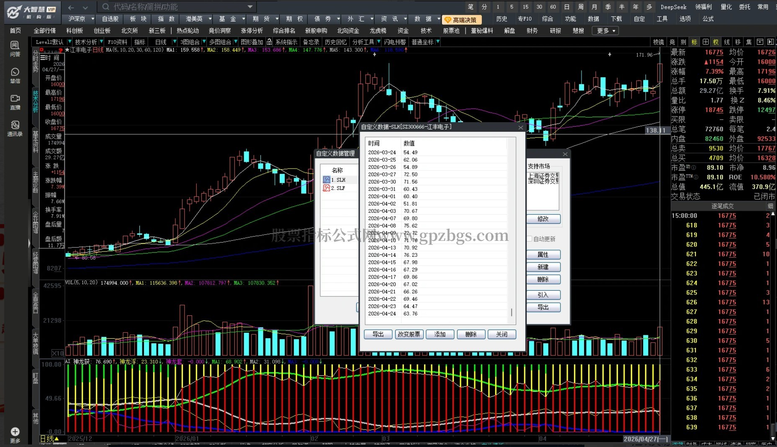Open the 问答 sidebar icon
The image size is (777, 447).
point(15,49)
